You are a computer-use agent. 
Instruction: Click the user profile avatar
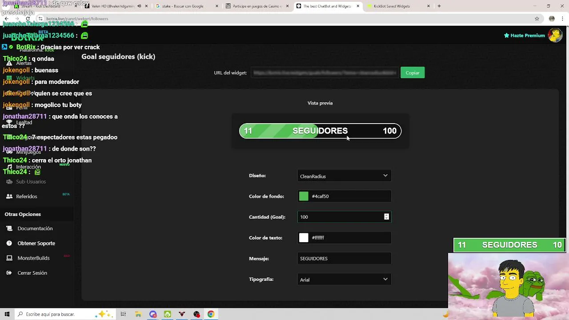555,35
